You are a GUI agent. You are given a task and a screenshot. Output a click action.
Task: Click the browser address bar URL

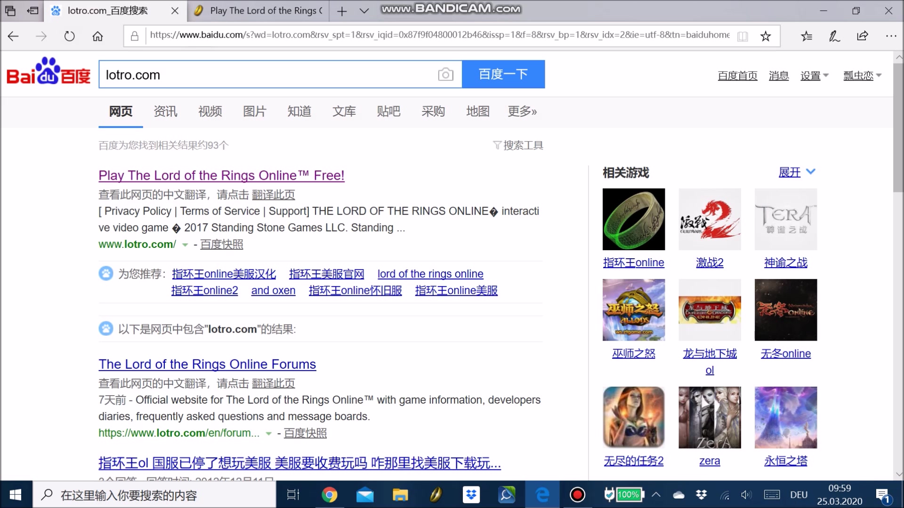point(440,35)
